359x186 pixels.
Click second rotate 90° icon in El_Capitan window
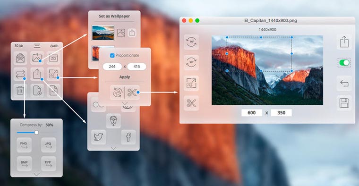(x=191, y=62)
